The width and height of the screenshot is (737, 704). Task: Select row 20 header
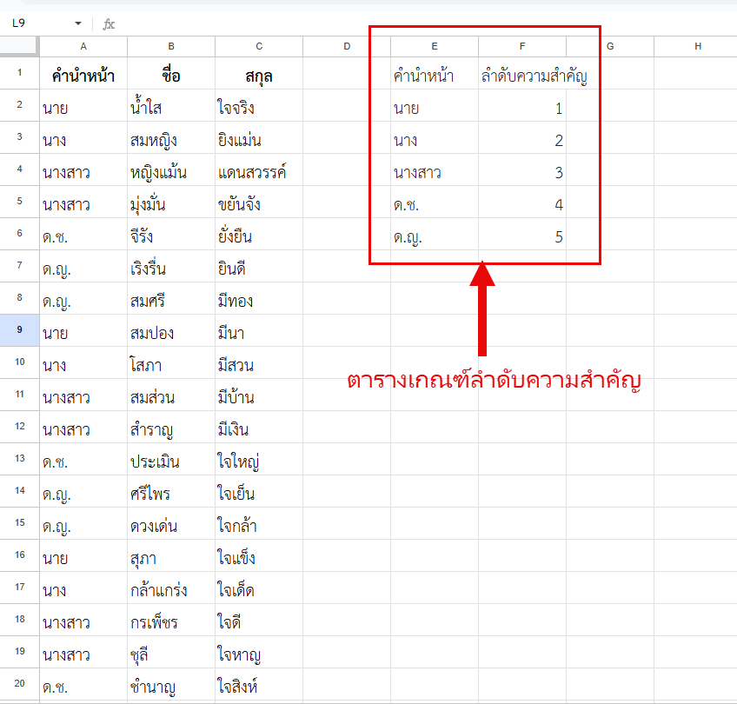pyautogui.click(x=19, y=684)
